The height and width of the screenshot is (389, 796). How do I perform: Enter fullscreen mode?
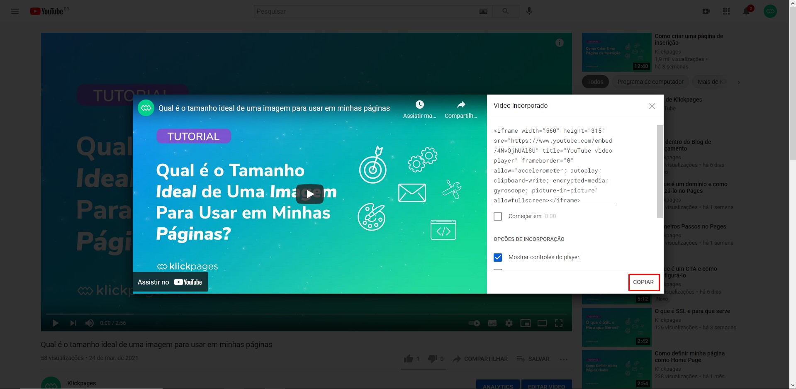559,323
